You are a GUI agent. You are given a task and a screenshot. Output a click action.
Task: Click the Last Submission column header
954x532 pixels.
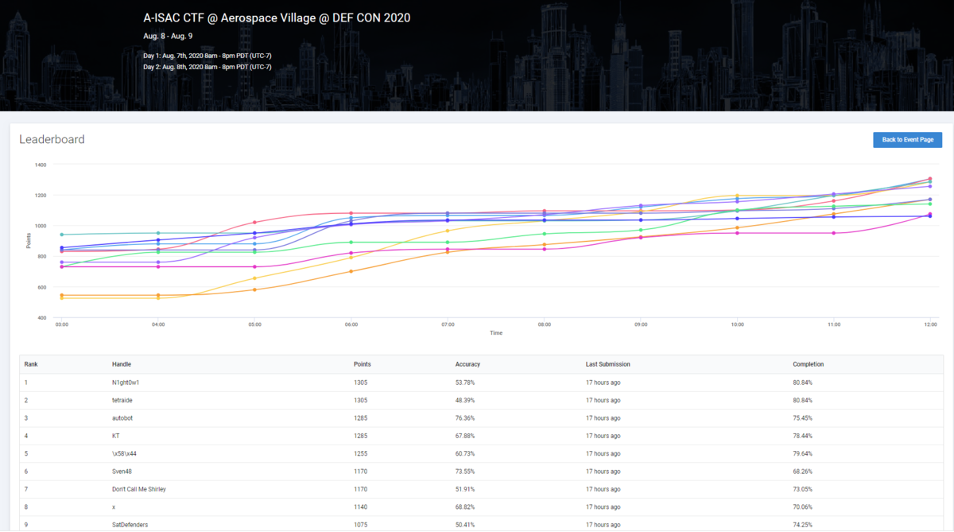[608, 364]
